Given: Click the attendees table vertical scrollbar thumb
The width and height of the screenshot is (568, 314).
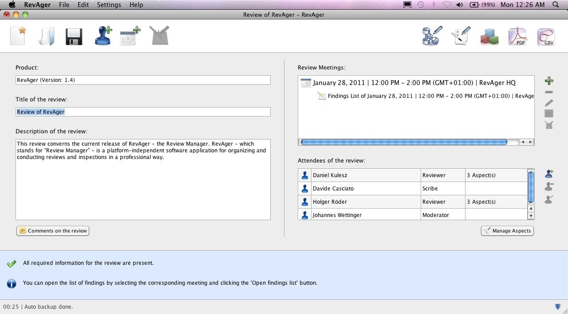Looking at the screenshot, I should click(x=531, y=186).
